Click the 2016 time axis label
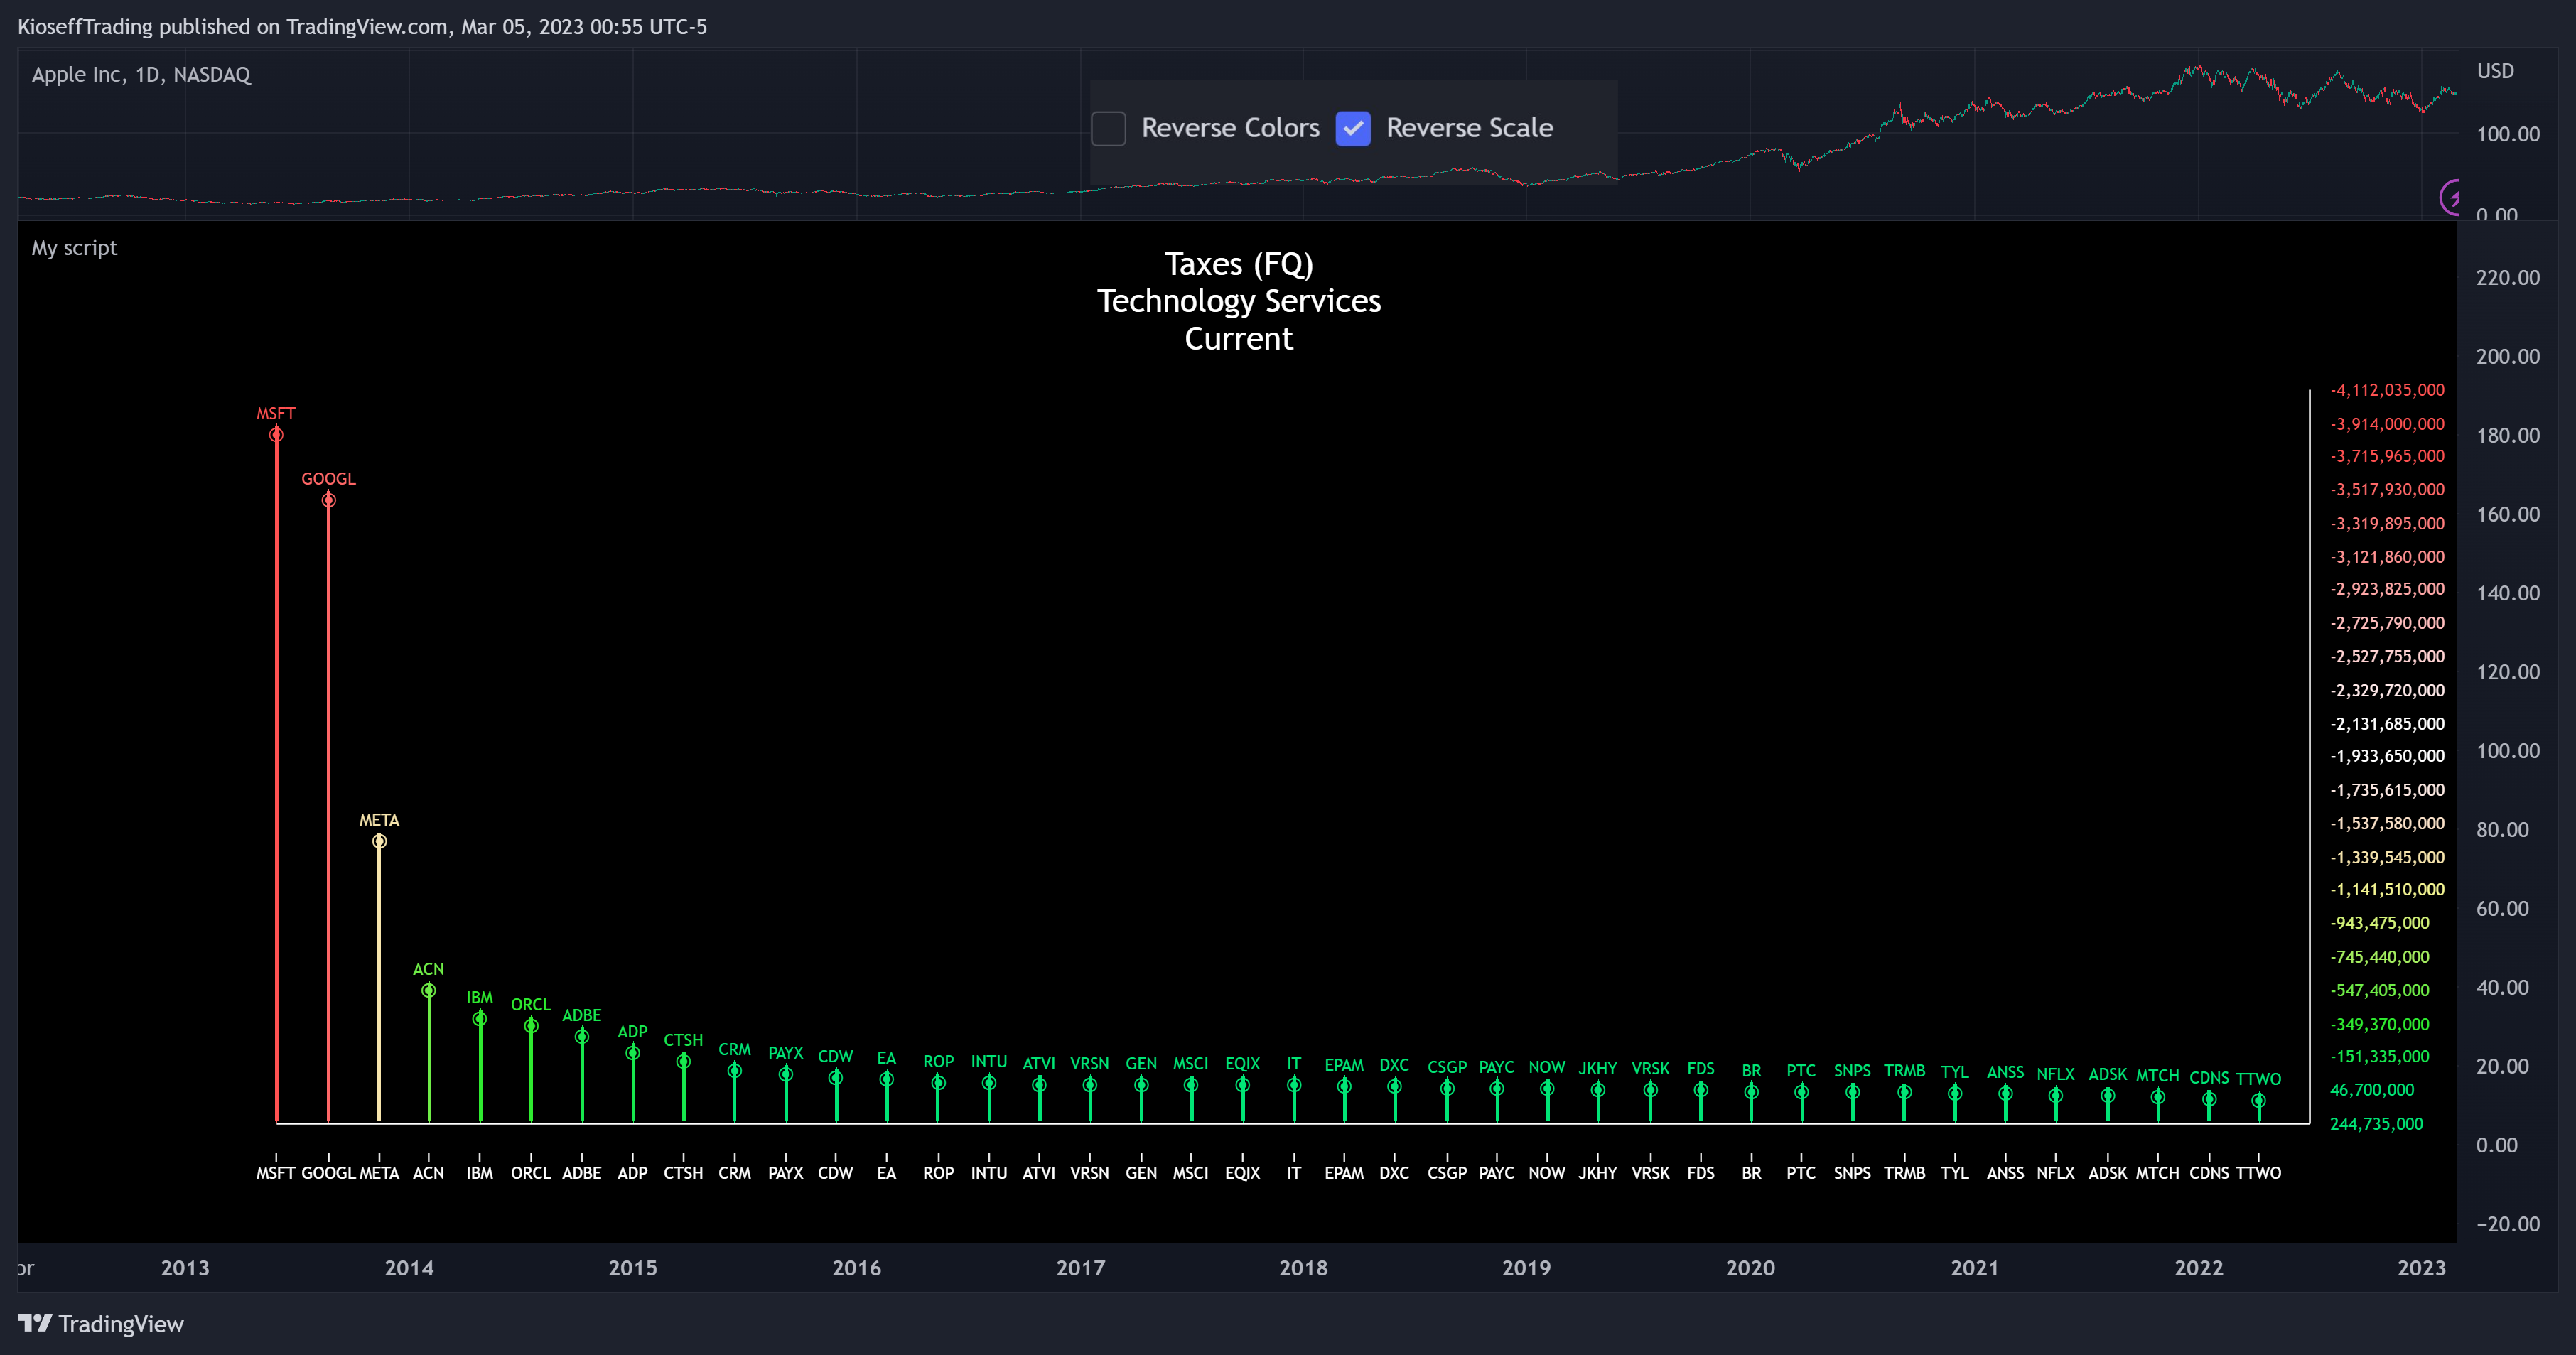This screenshot has height=1355, width=2576. tap(857, 1268)
